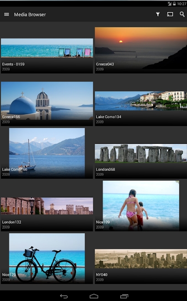
Task: Tap the battery indicator in status bar
Action: [174, 4]
